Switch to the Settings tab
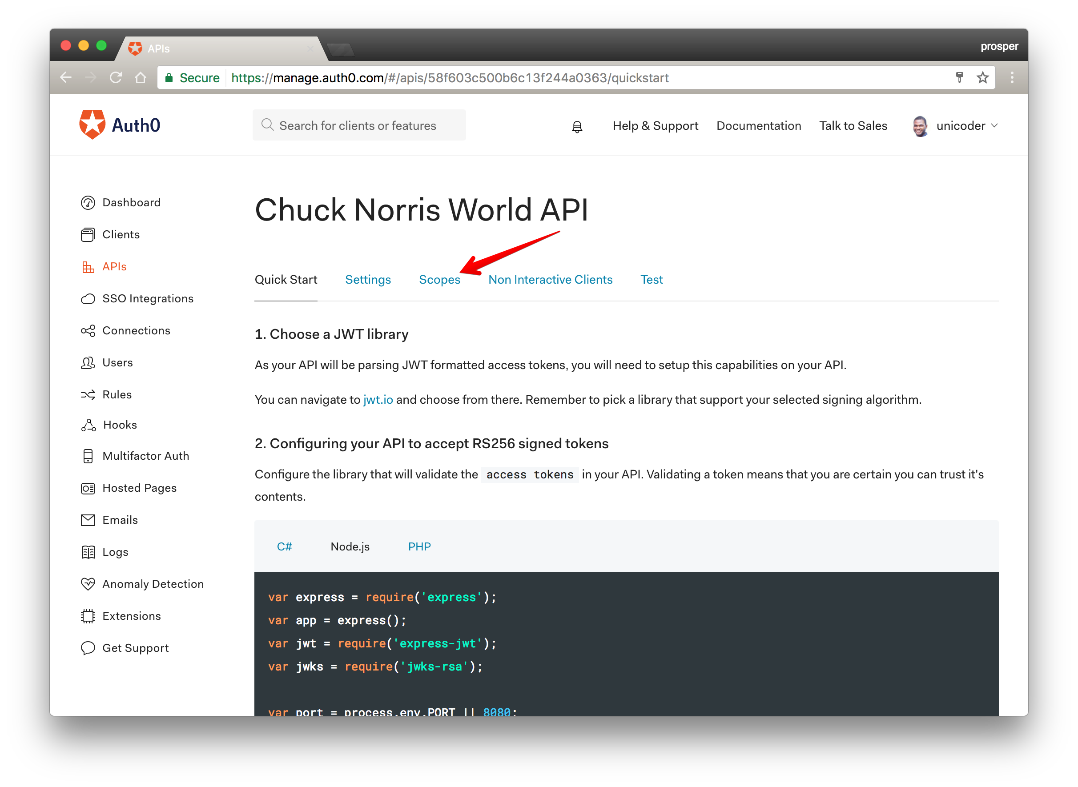Image resolution: width=1078 pixels, height=787 pixels. pyautogui.click(x=368, y=280)
